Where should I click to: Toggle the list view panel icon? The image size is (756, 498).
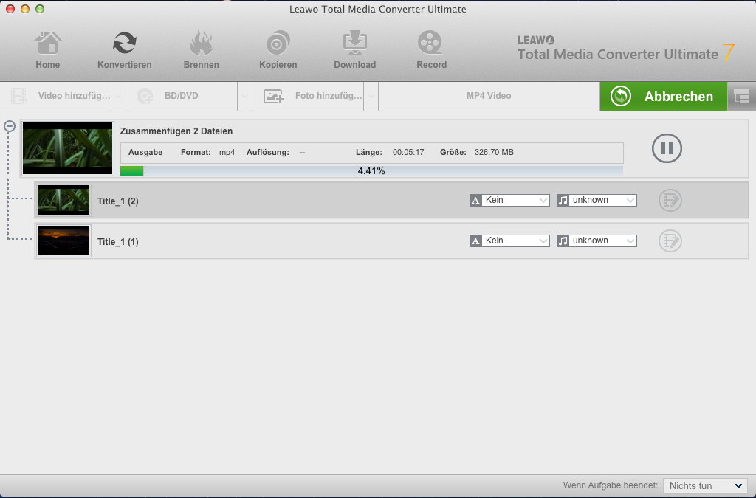(741, 97)
